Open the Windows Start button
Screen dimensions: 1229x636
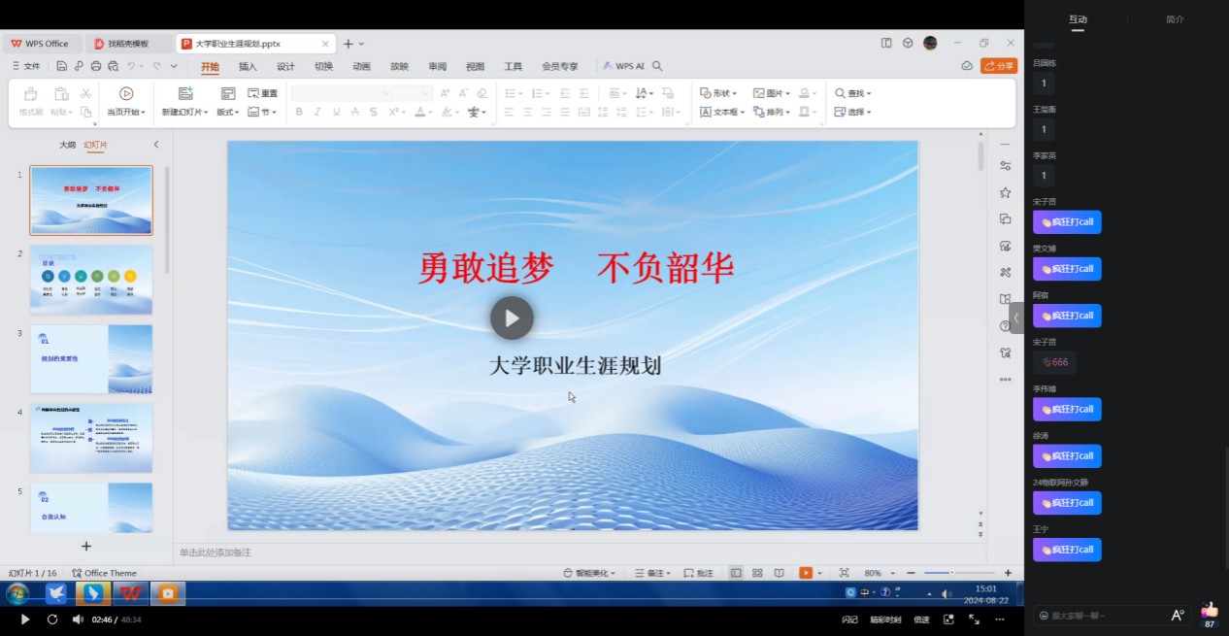pos(17,593)
